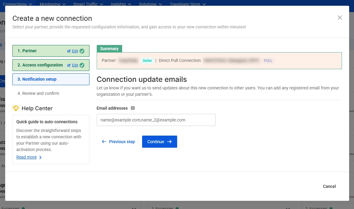Go back using Previous step
The image size is (354, 209).
tap(119, 142)
